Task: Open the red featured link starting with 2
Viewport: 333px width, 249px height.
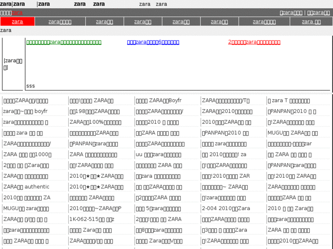Action: [254, 42]
